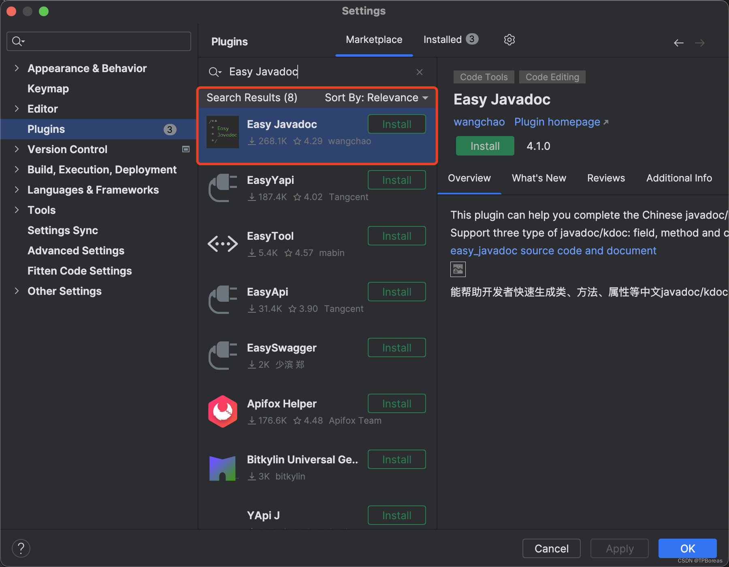The width and height of the screenshot is (729, 567).
Task: Select Version Control in the sidebar
Action: [67, 149]
